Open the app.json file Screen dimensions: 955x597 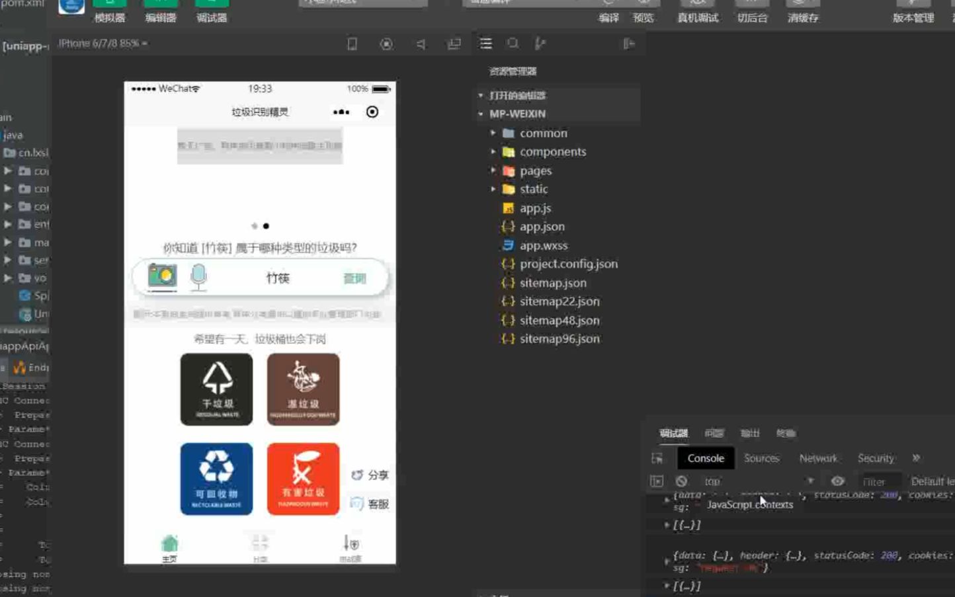[544, 226]
